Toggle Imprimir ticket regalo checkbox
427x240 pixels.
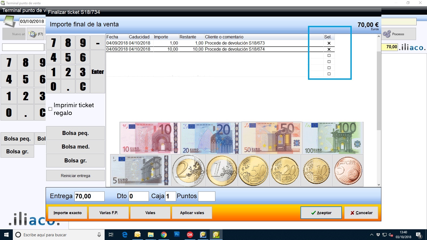50,109
